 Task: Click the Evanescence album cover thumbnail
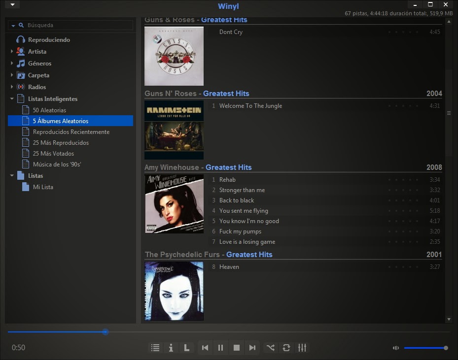pos(174,291)
